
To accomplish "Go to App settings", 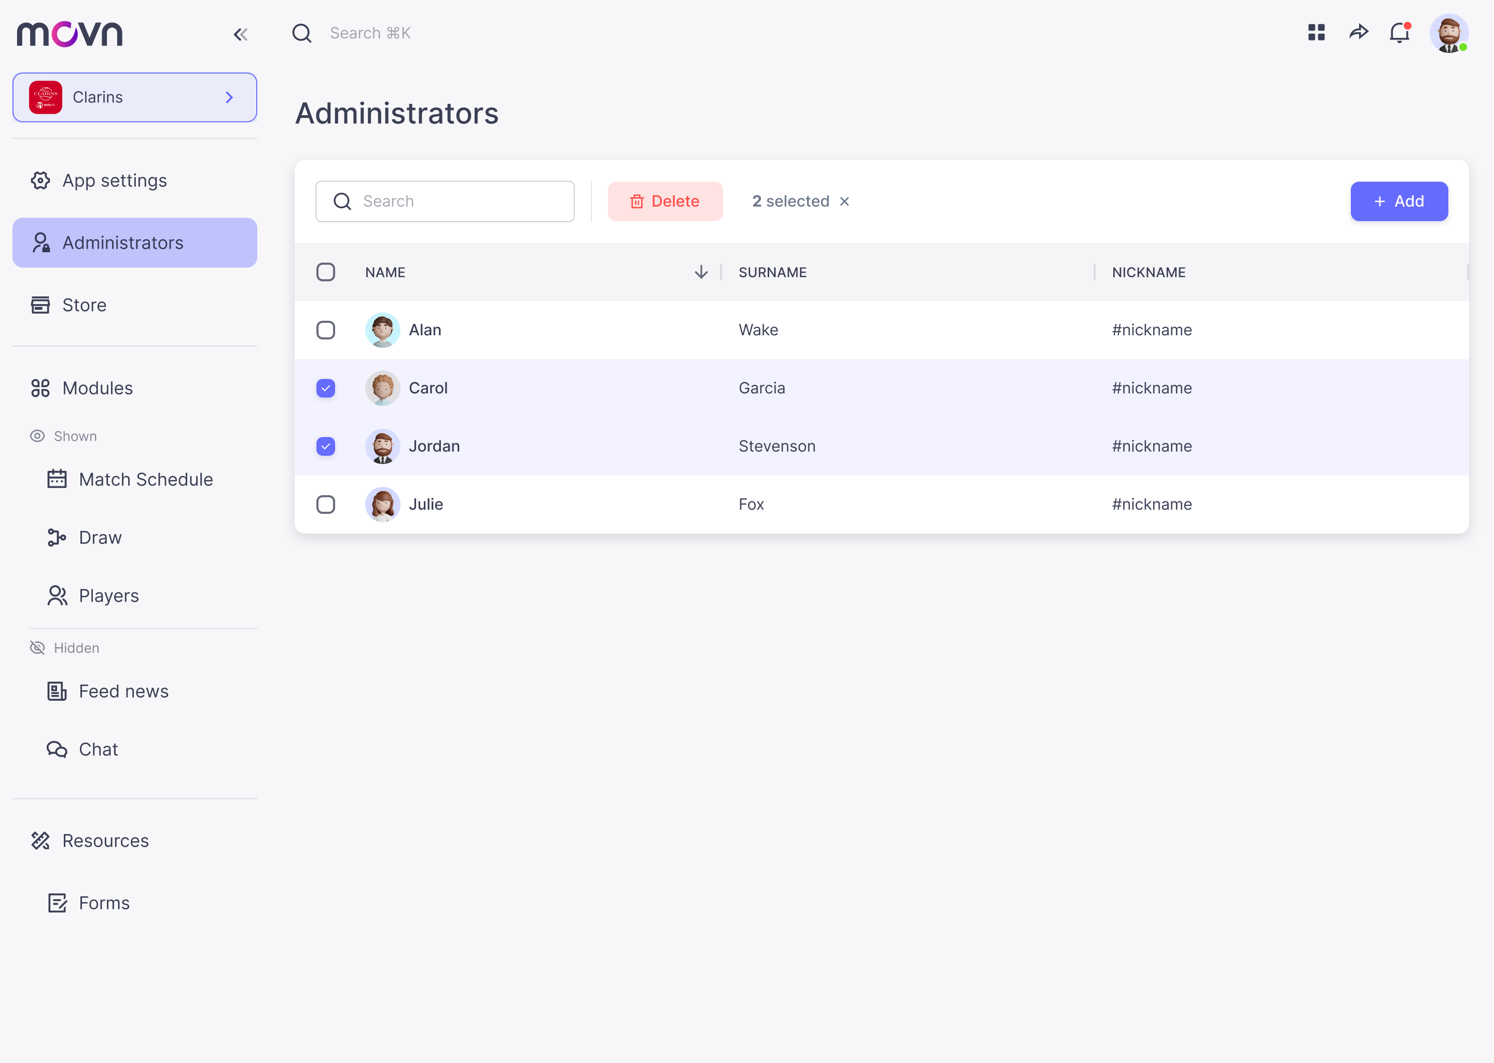I will (114, 181).
